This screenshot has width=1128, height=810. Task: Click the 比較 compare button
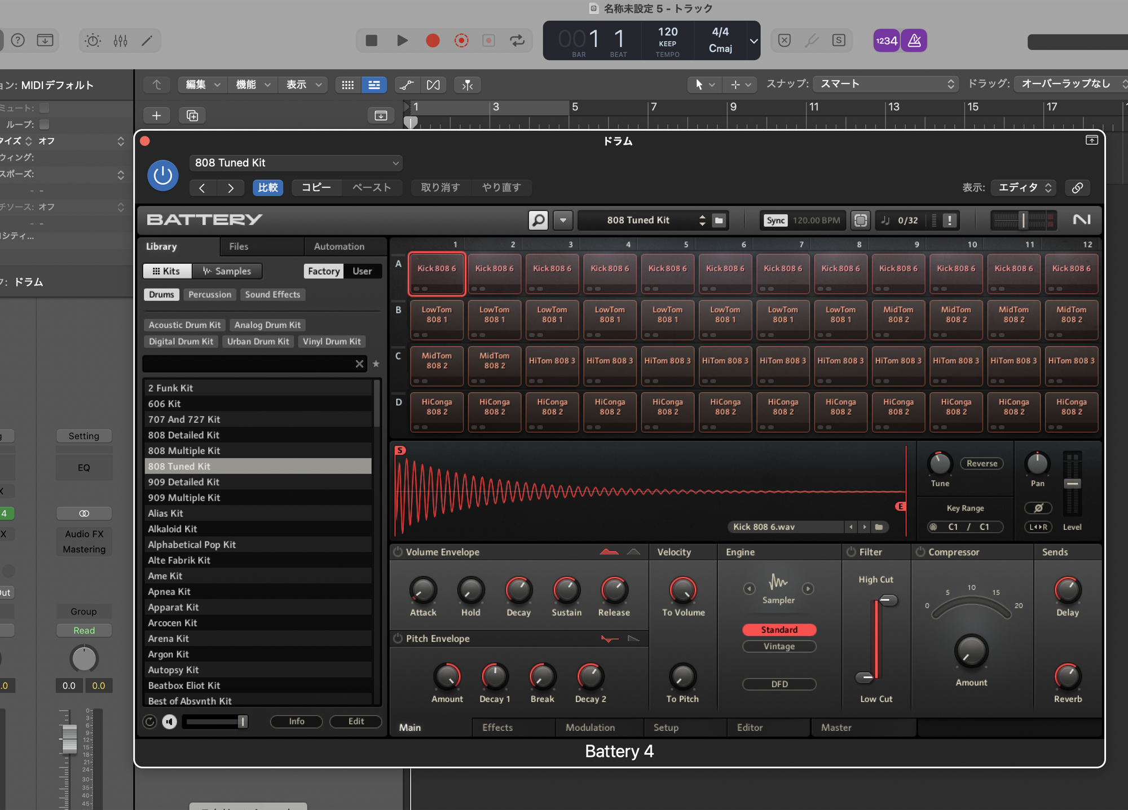pyautogui.click(x=268, y=188)
